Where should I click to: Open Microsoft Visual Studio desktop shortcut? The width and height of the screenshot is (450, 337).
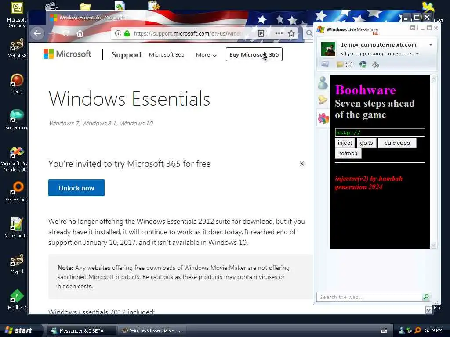point(15,159)
